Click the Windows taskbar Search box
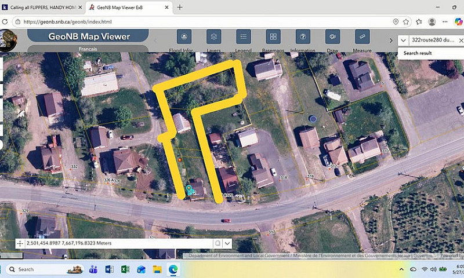 [x=45, y=269]
